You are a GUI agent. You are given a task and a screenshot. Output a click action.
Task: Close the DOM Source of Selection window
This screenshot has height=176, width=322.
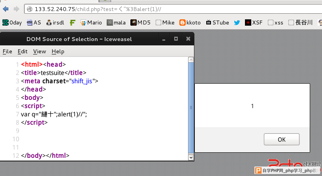(x=188, y=39)
